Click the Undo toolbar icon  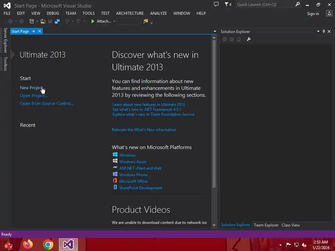[x=67, y=21]
